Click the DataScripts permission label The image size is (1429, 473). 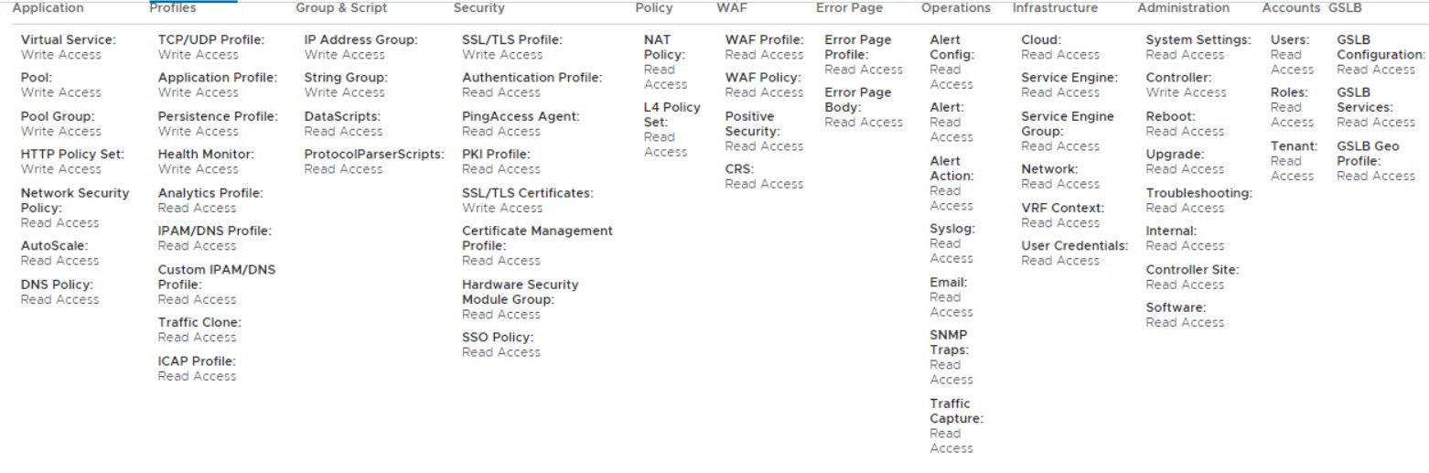click(342, 116)
